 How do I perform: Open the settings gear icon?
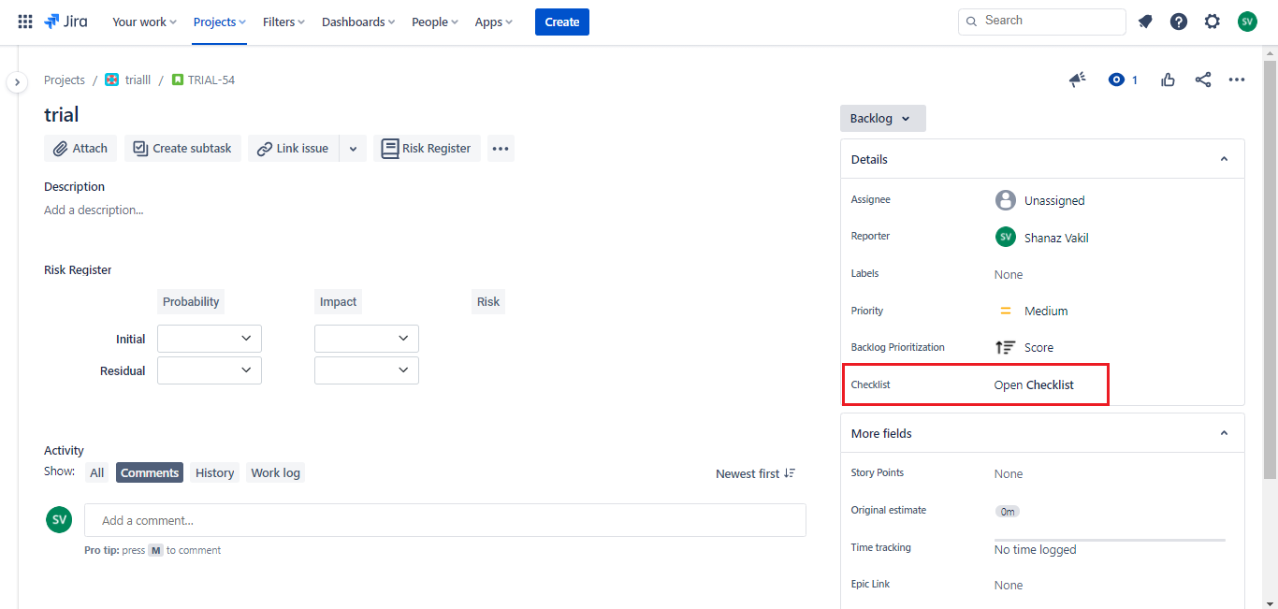click(x=1213, y=22)
